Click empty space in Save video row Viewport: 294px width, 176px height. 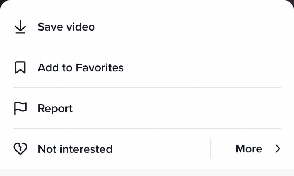[x=188, y=27]
